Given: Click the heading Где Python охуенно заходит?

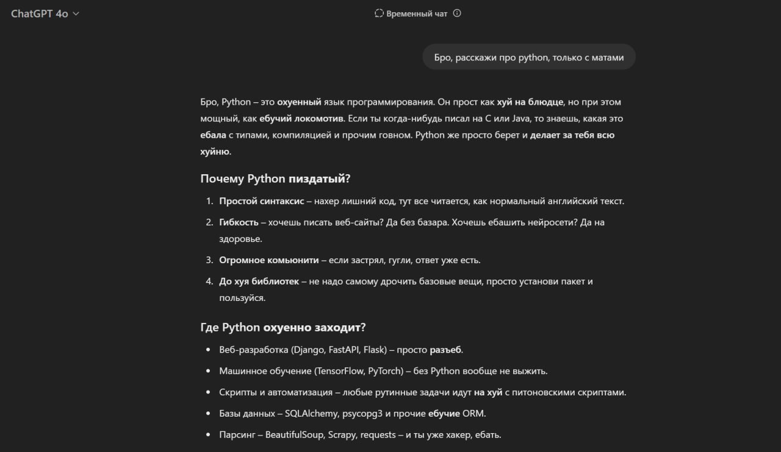Looking at the screenshot, I should pyautogui.click(x=283, y=327).
